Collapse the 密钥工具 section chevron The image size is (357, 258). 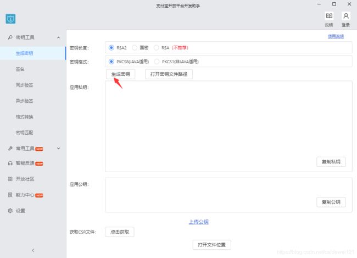click(59, 37)
